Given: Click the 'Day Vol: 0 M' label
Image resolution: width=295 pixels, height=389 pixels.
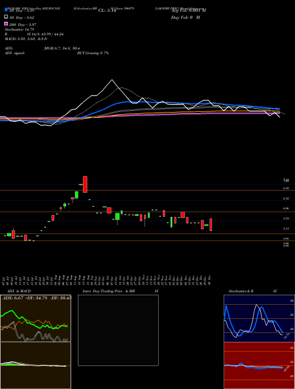Looking at the screenshot, I should coord(186,17).
